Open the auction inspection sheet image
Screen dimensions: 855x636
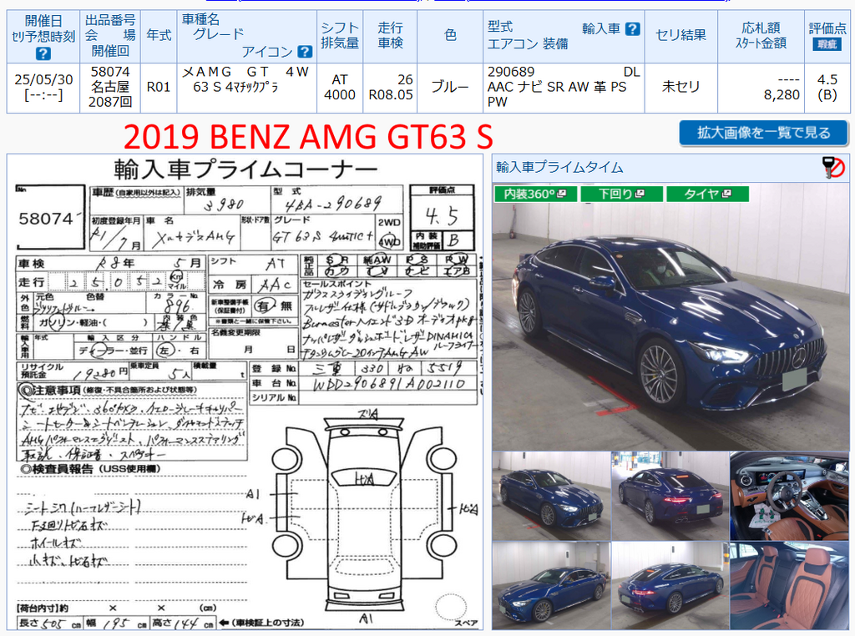tap(245, 392)
